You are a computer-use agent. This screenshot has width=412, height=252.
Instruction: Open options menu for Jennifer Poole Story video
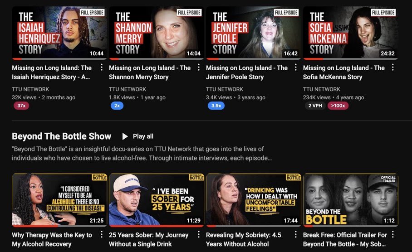pyautogui.click(x=295, y=68)
